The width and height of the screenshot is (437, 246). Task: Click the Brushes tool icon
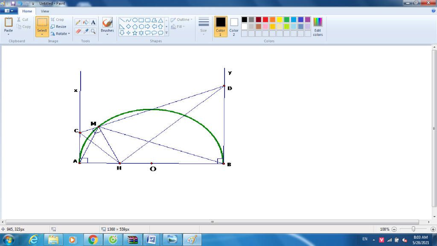tap(107, 22)
